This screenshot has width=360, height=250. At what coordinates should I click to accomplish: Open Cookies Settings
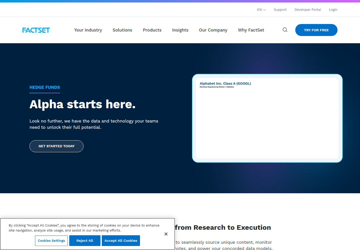51,241
